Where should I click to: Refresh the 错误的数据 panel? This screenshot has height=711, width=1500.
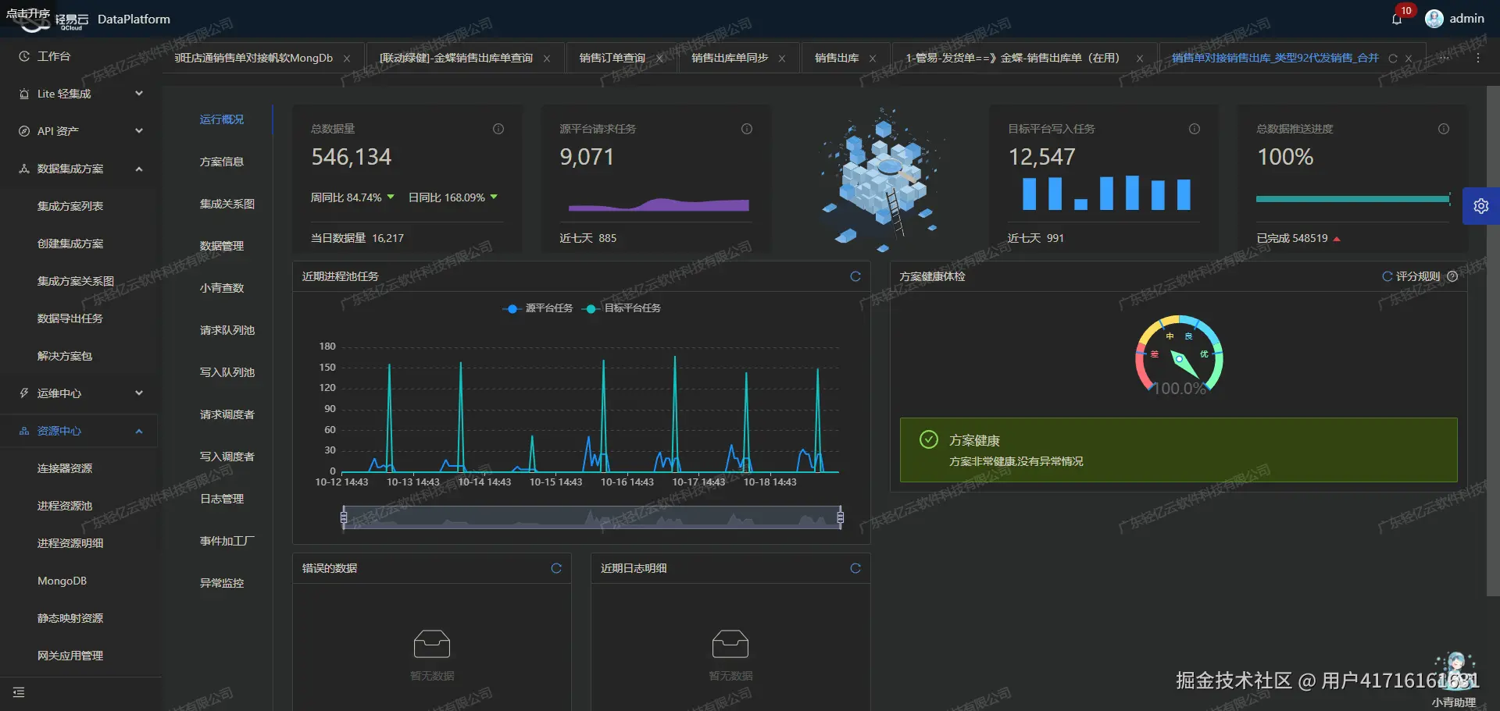556,568
